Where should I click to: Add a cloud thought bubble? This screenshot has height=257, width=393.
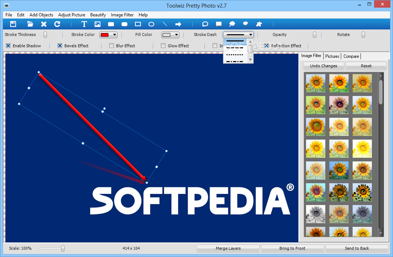(x=232, y=24)
